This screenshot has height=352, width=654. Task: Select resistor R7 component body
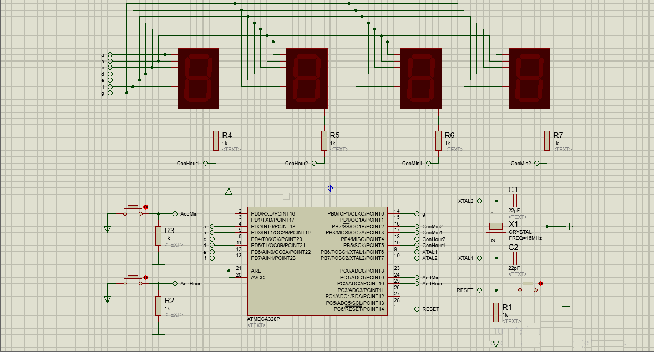pyautogui.click(x=547, y=141)
